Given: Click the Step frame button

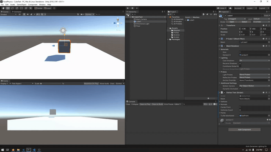Looking at the screenshot, I should pyautogui.click(x=137, y=8).
